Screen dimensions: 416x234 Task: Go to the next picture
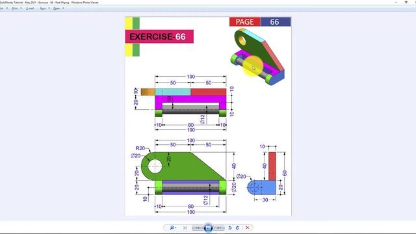pos(218,227)
